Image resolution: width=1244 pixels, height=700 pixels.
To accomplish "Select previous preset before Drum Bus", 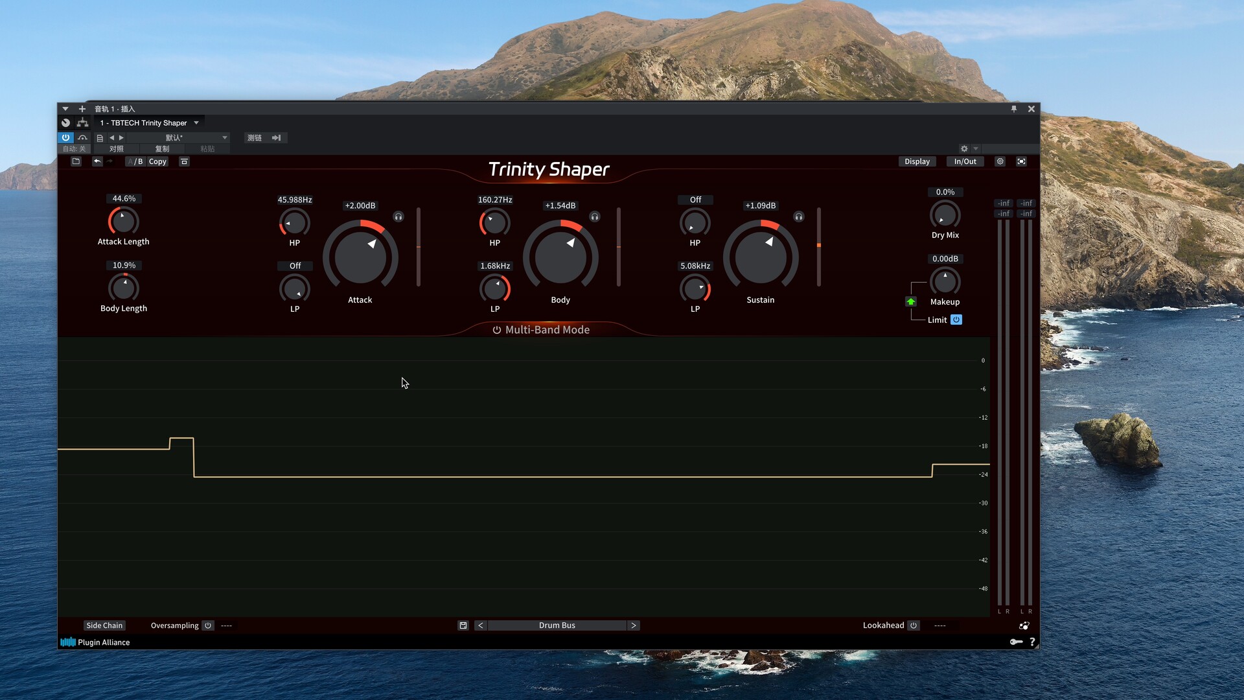I will coord(480,625).
